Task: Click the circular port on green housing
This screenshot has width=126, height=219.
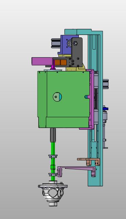Action: (57, 96)
